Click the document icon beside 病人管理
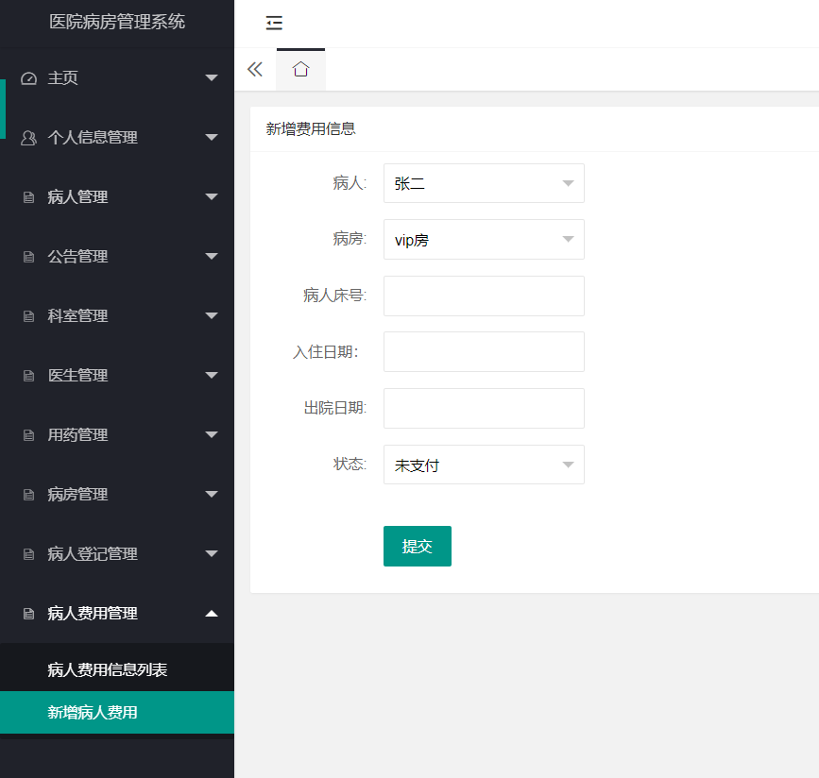Screen dimensions: 819x778 [x=28, y=197]
